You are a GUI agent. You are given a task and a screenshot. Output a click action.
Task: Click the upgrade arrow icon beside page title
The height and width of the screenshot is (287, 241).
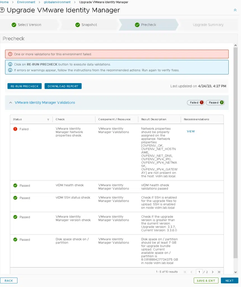pyautogui.click(x=2, y=10)
